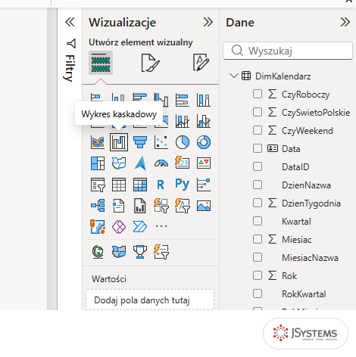Click the Wyszukaj search field

288,51
